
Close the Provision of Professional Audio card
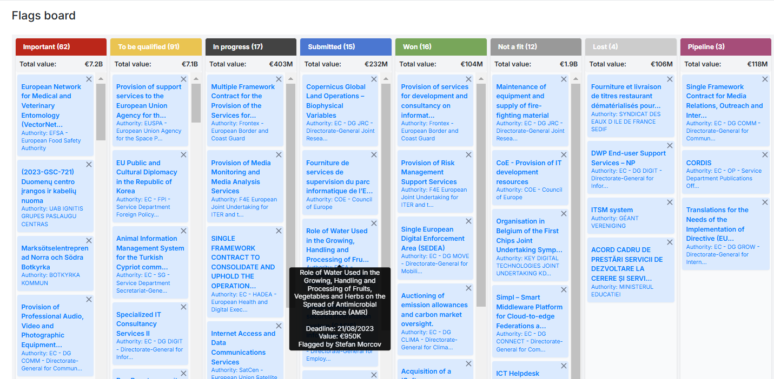[x=89, y=299]
